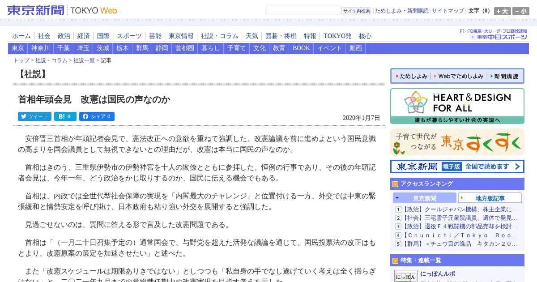
Task: Switch ranking to the 東京新聞 tab
Action: 425,198
